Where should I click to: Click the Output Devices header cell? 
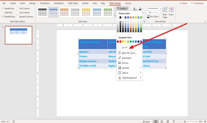tap(93, 44)
